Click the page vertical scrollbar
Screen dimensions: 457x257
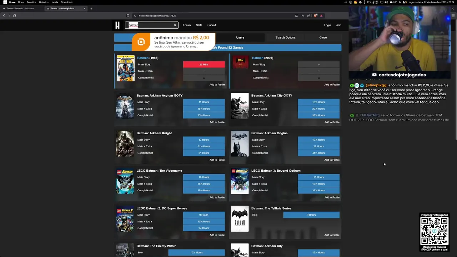click(456, 80)
